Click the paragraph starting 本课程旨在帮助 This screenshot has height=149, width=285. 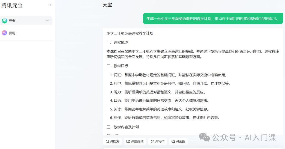[x=193, y=54]
